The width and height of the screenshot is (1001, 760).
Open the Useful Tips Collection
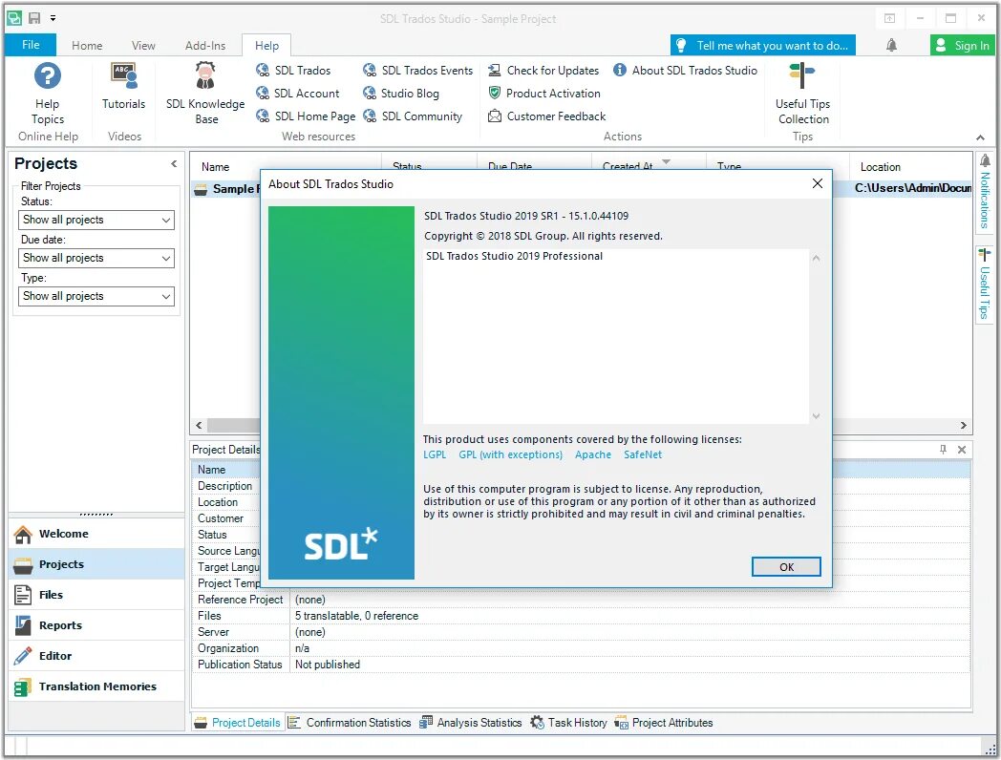point(802,94)
